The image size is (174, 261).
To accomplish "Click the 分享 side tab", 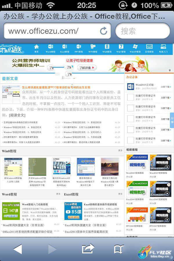I will coord(172,120).
